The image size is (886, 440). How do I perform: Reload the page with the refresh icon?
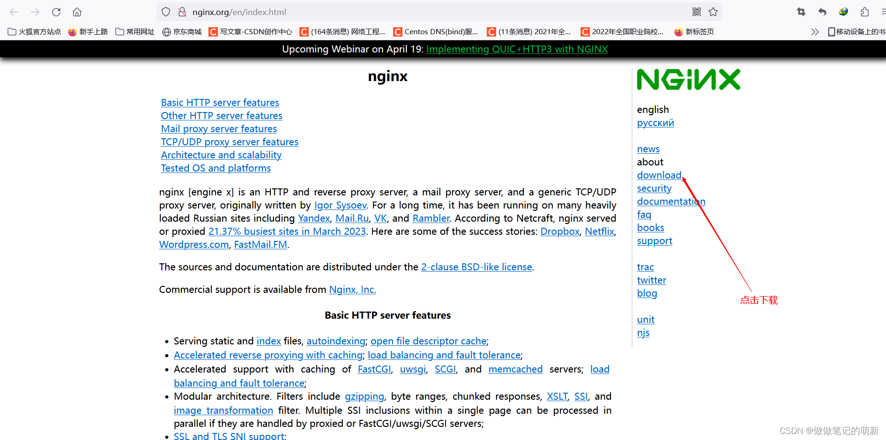click(56, 12)
